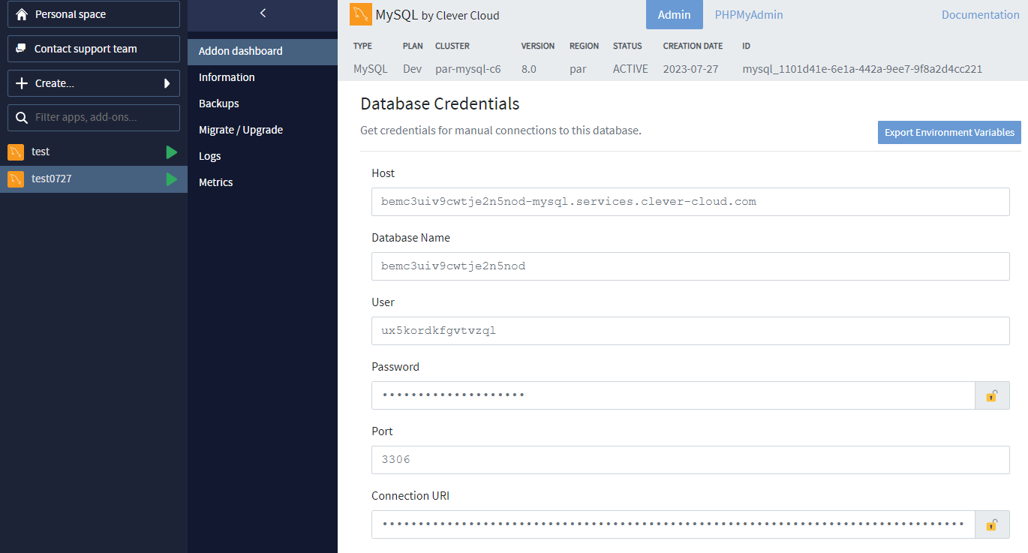Collapse the add-on menu with chevron
The width and height of the screenshot is (1028, 553).
click(x=263, y=13)
